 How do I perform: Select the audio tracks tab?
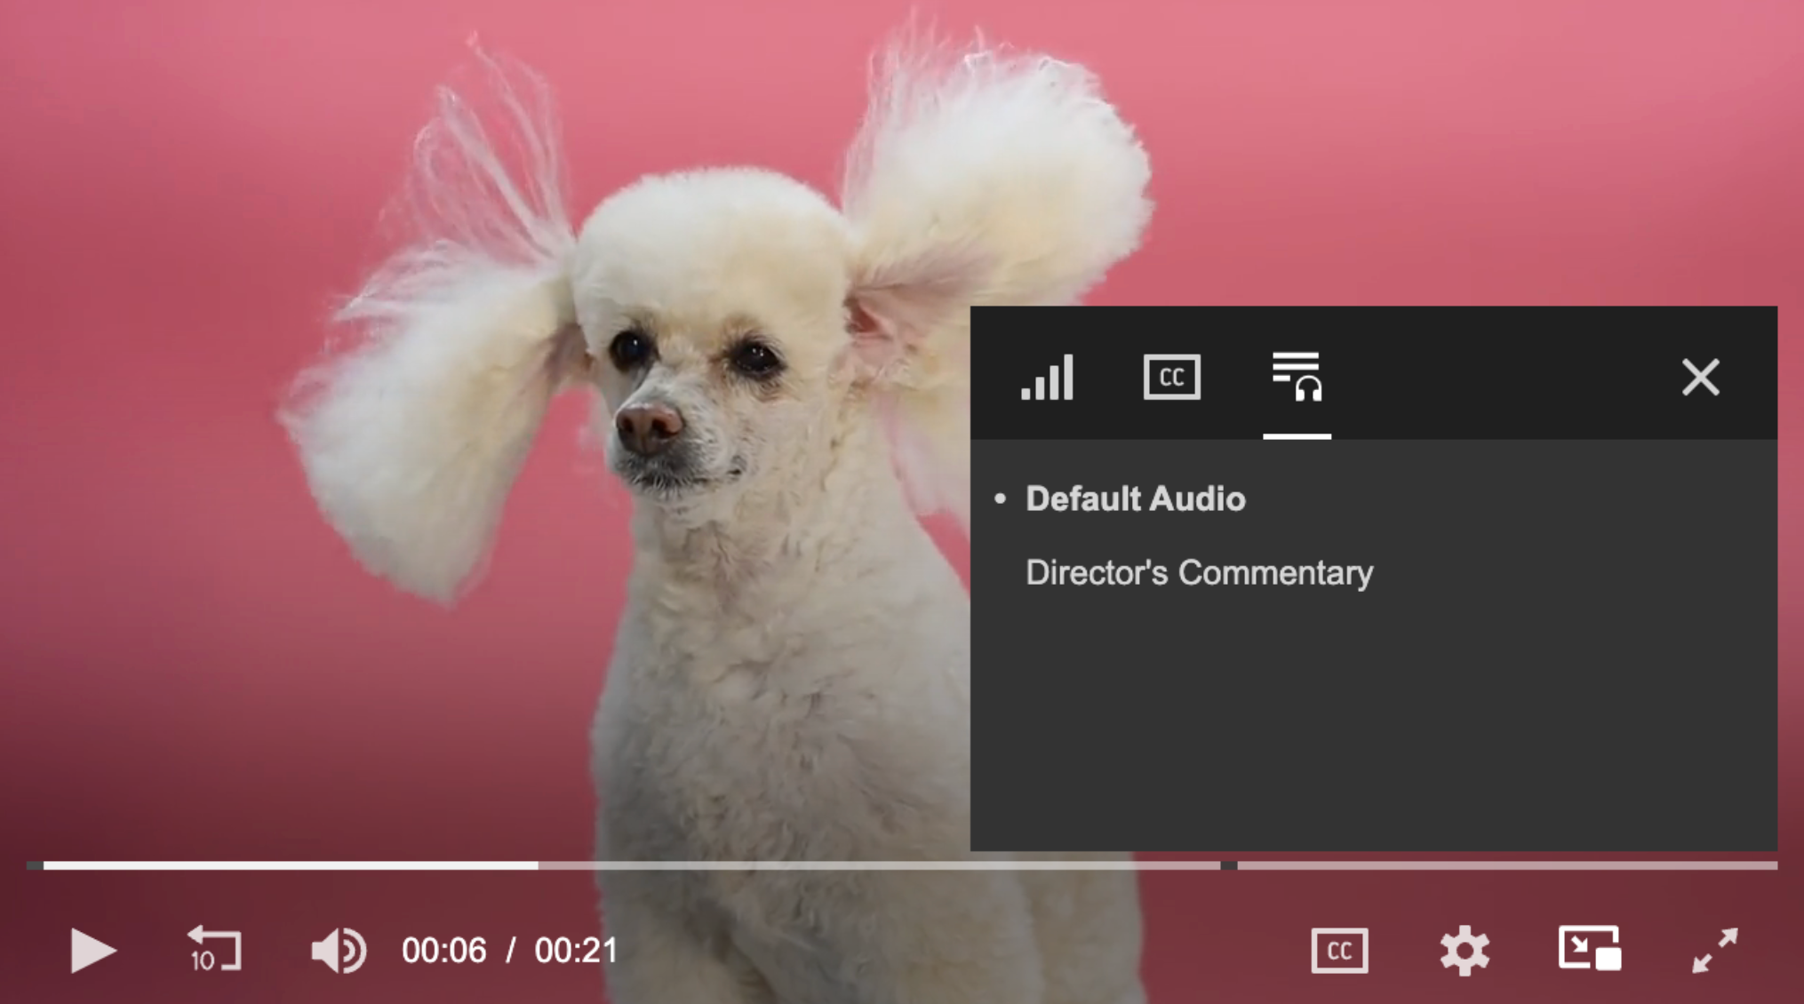click(x=1297, y=378)
